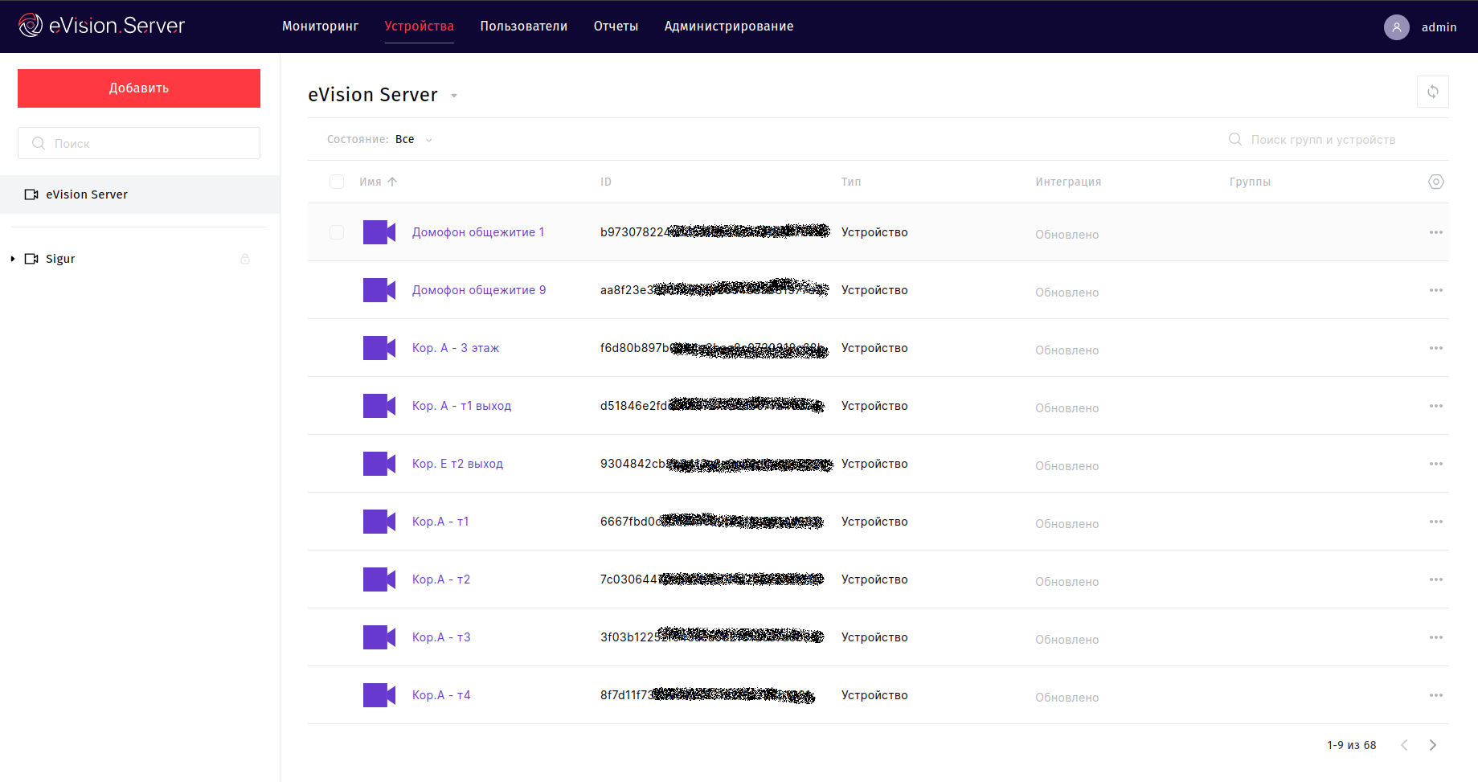1478x782 pixels.
Task: Open more options for Кор.А - т2
Action: [1435, 579]
